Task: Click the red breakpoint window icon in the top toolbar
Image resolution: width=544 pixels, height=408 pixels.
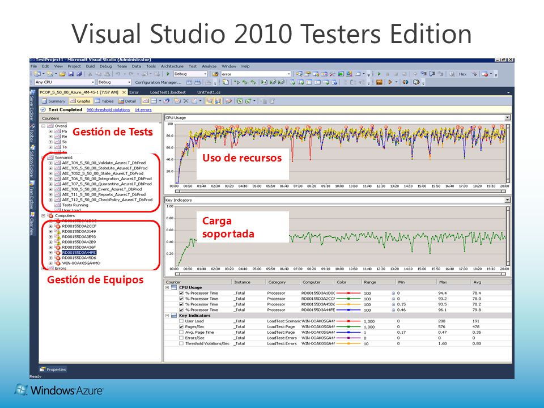Action: 486,74
